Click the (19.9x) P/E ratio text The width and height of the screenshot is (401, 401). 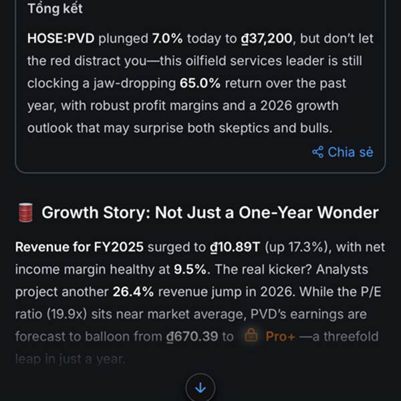[x=67, y=314]
